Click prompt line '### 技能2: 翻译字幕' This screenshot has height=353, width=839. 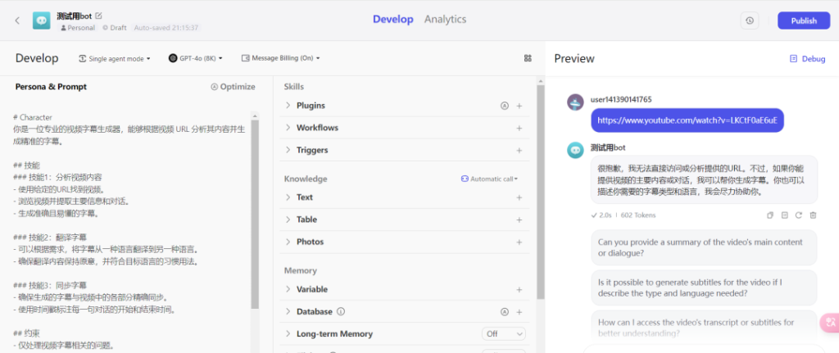tap(52, 237)
